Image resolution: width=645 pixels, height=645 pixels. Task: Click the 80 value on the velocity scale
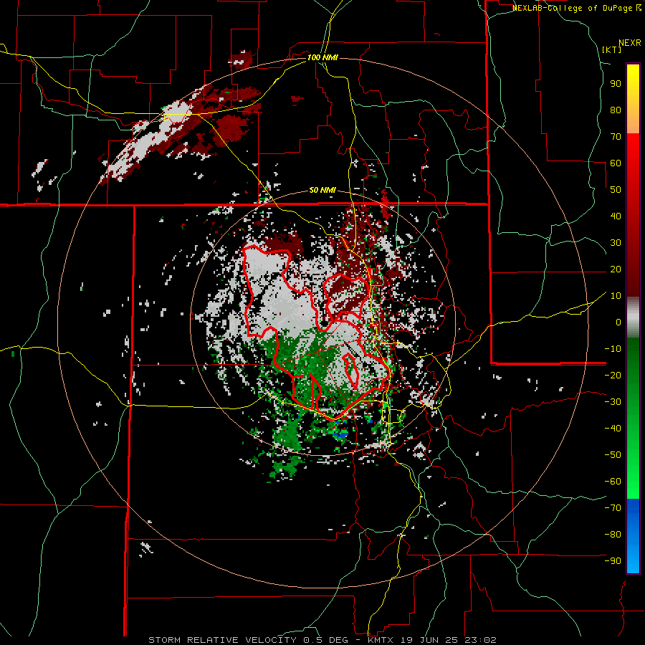[616, 110]
